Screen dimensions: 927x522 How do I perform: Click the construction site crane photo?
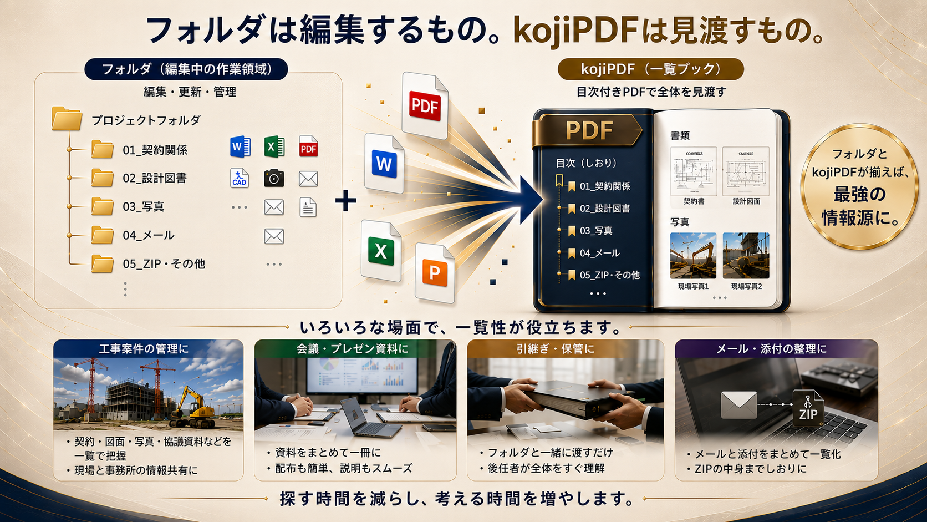coord(148,394)
